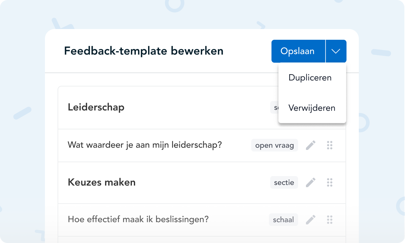Click drag handle on 'Wat waardeer je' row
The image size is (405, 243).
tap(330, 145)
